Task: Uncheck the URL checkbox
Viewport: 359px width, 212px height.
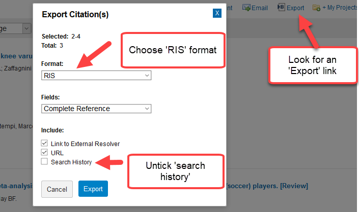Action: [44, 152]
